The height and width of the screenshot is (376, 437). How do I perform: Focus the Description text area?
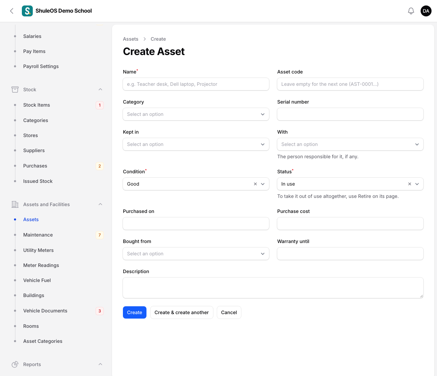pos(273,288)
